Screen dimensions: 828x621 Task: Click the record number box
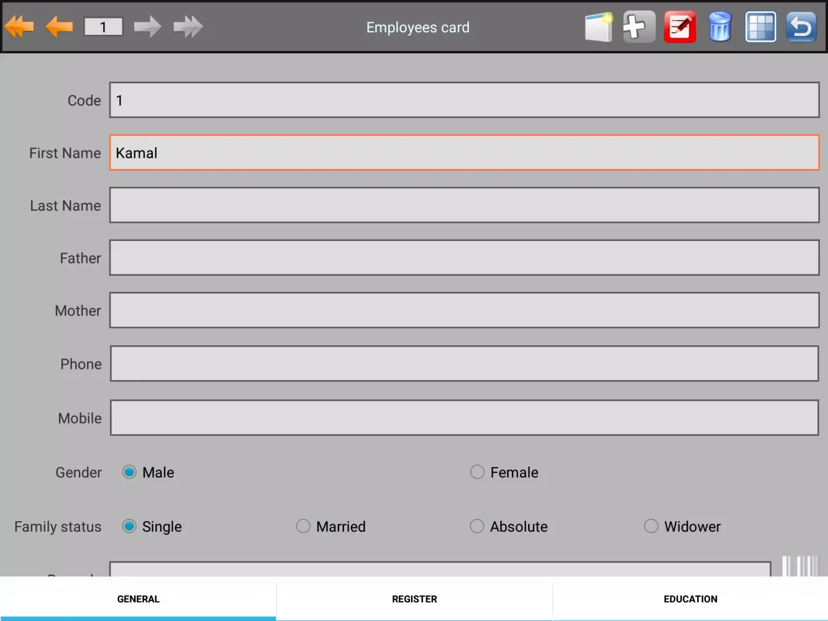103,27
